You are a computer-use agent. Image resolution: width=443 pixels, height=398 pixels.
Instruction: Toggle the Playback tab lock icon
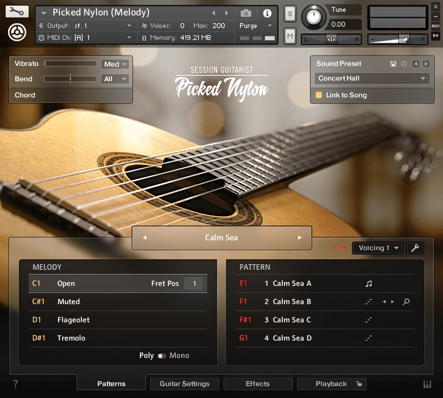point(359,384)
